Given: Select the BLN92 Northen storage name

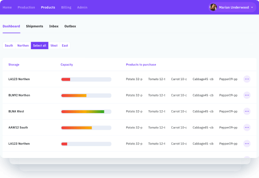Looking at the screenshot, I should click(20, 95).
